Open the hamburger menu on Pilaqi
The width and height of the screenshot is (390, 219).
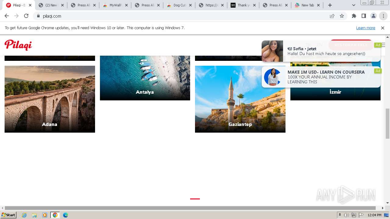[x=383, y=45]
